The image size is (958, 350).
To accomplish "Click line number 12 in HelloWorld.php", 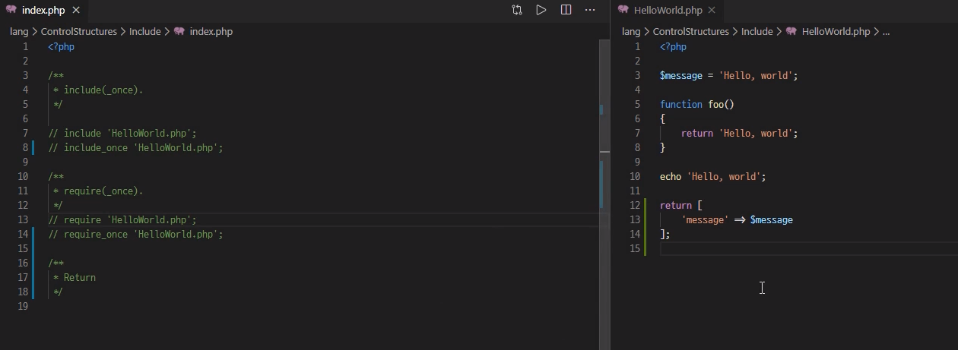I will pos(635,206).
